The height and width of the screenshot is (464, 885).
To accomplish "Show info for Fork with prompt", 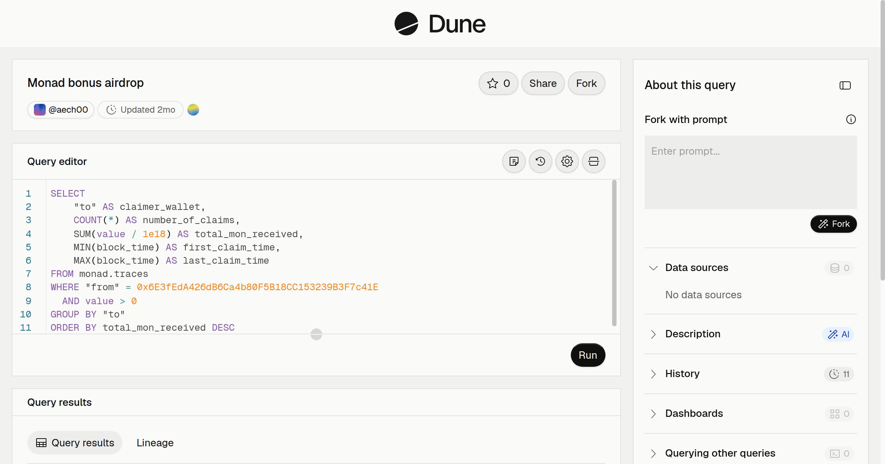I will click(851, 119).
